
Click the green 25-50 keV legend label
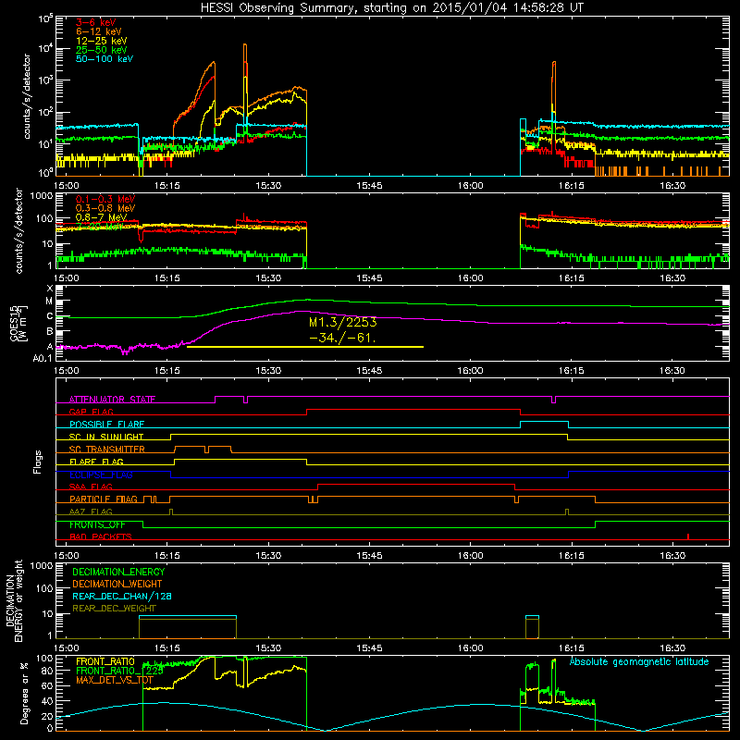(x=102, y=50)
